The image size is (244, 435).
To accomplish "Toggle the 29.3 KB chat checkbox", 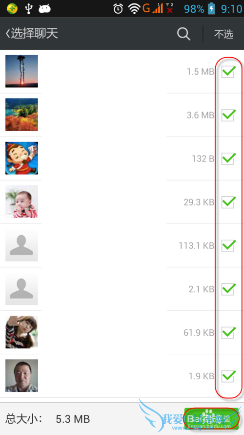I will (x=228, y=202).
